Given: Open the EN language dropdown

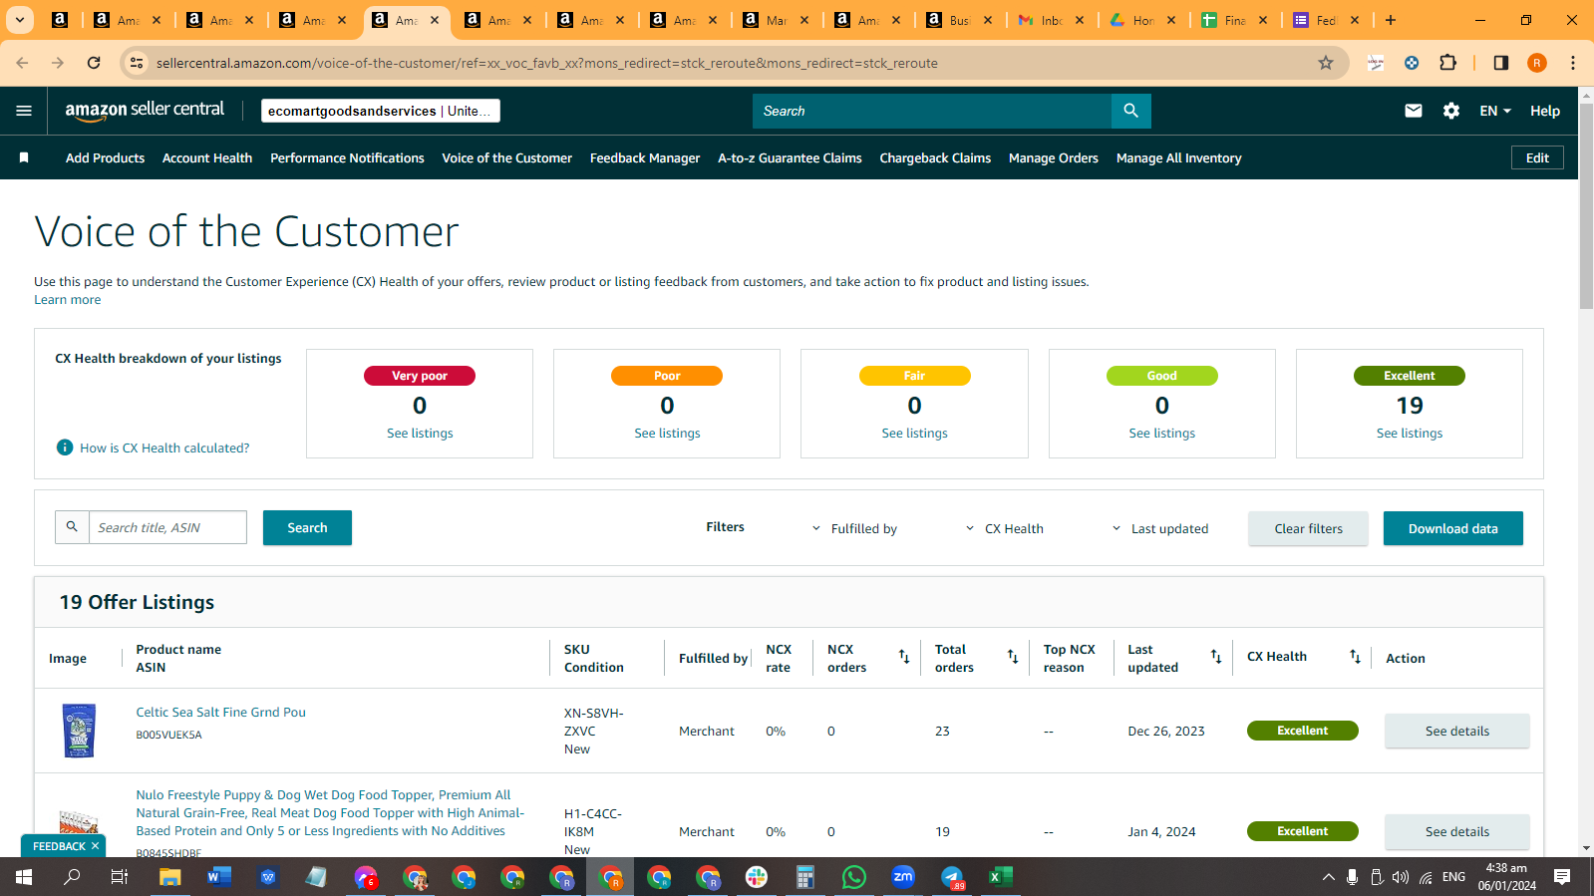Looking at the screenshot, I should tap(1495, 111).
